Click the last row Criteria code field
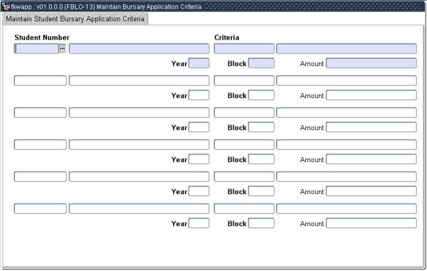The width and height of the screenshot is (427, 271). [x=244, y=208]
